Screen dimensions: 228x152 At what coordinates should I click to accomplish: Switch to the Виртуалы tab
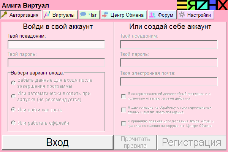pos(60,15)
